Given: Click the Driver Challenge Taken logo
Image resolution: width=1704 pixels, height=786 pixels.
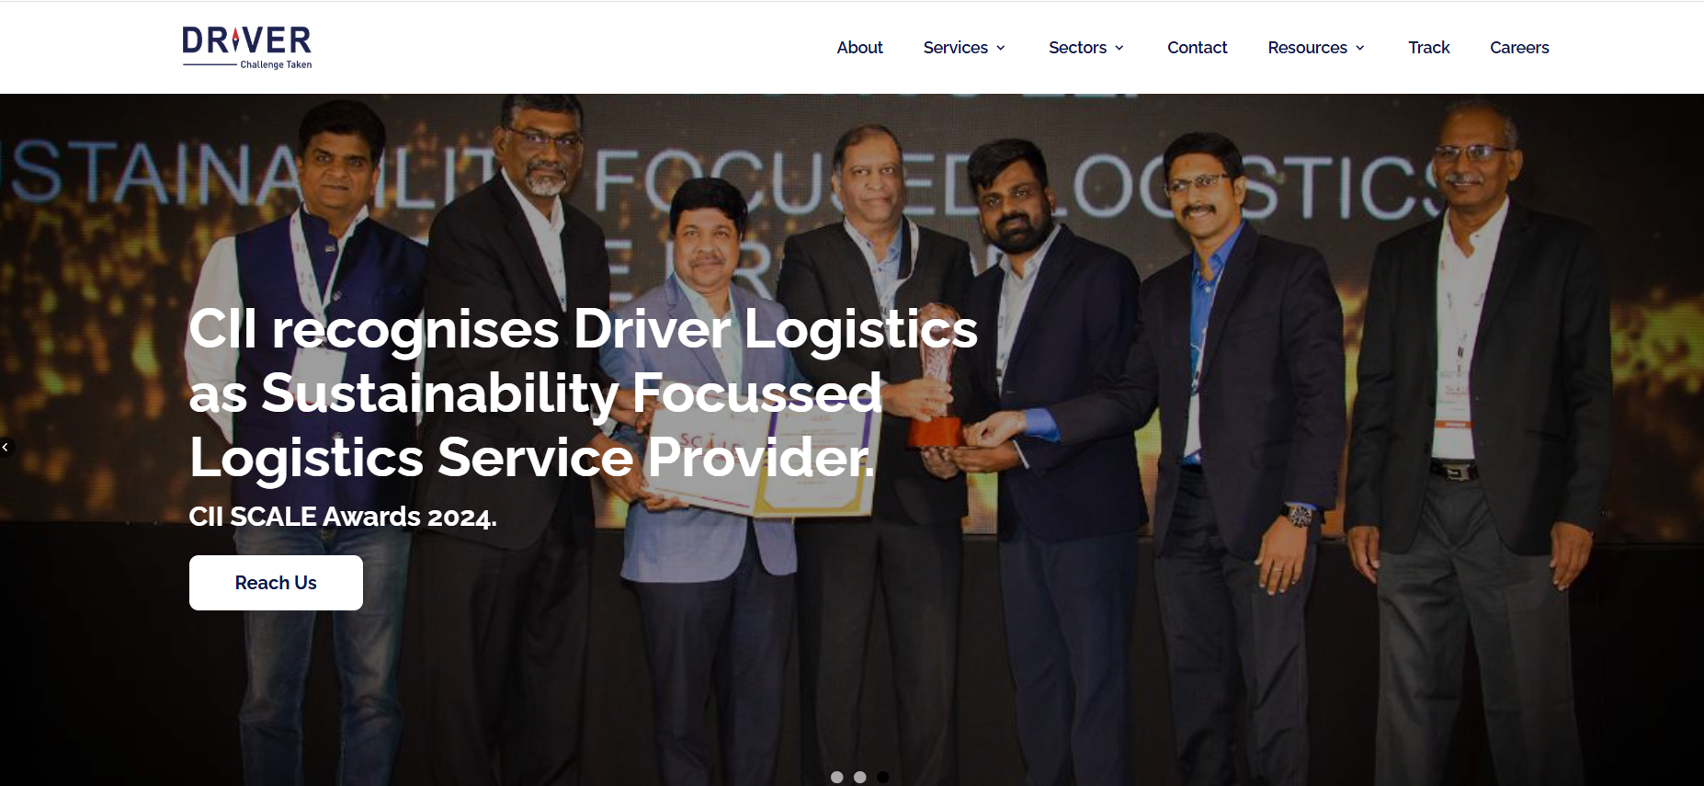Looking at the screenshot, I should tap(247, 48).
